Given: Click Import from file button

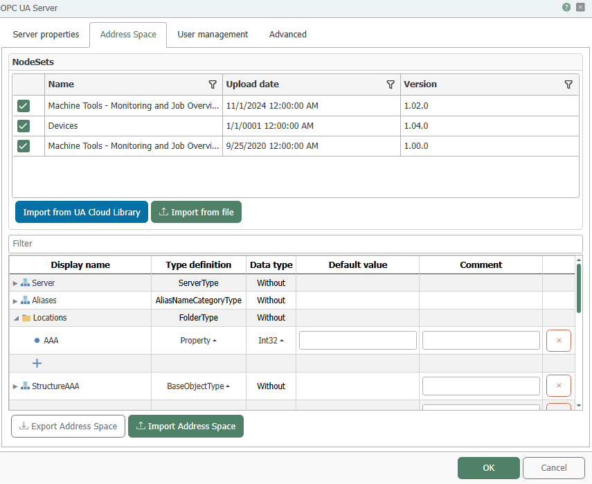Looking at the screenshot, I should [197, 212].
